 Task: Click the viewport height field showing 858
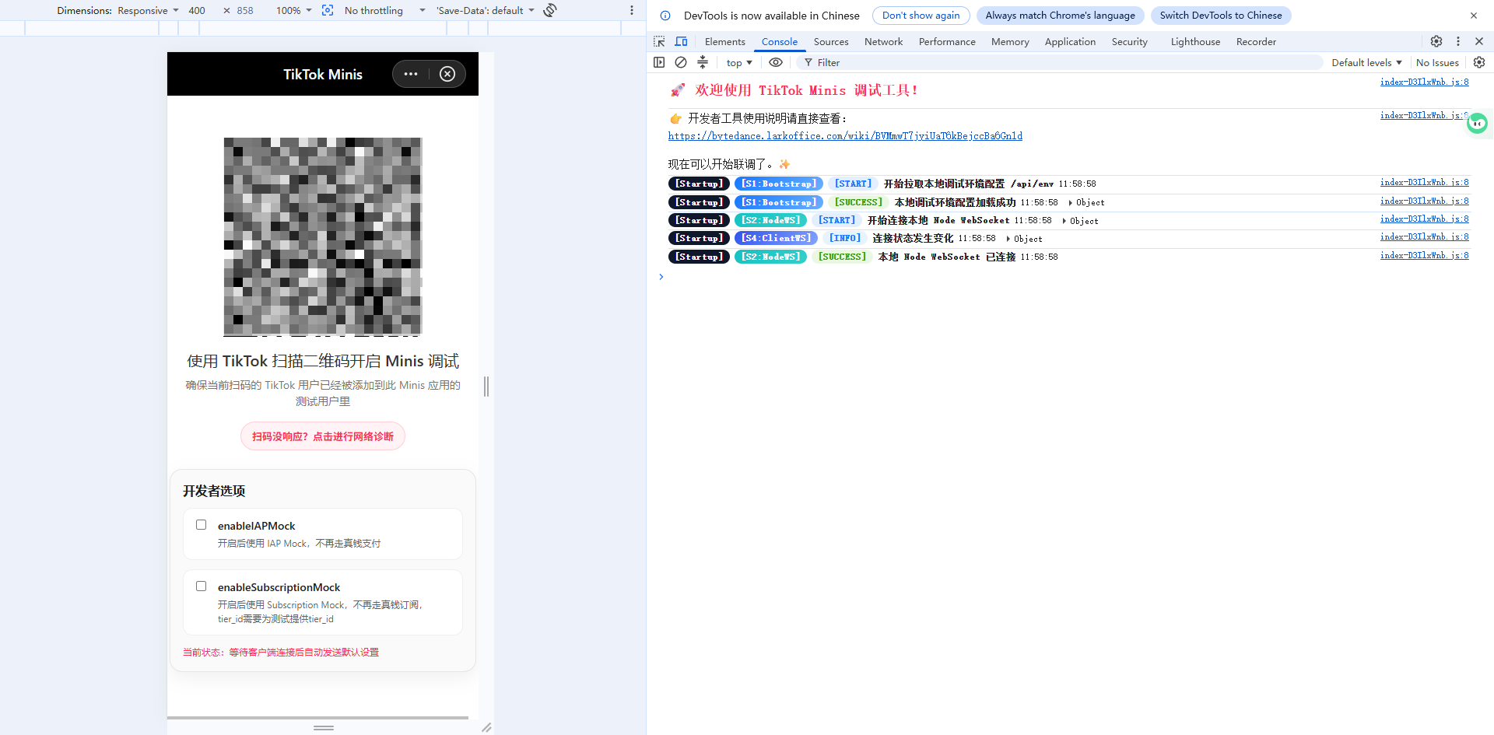click(246, 10)
